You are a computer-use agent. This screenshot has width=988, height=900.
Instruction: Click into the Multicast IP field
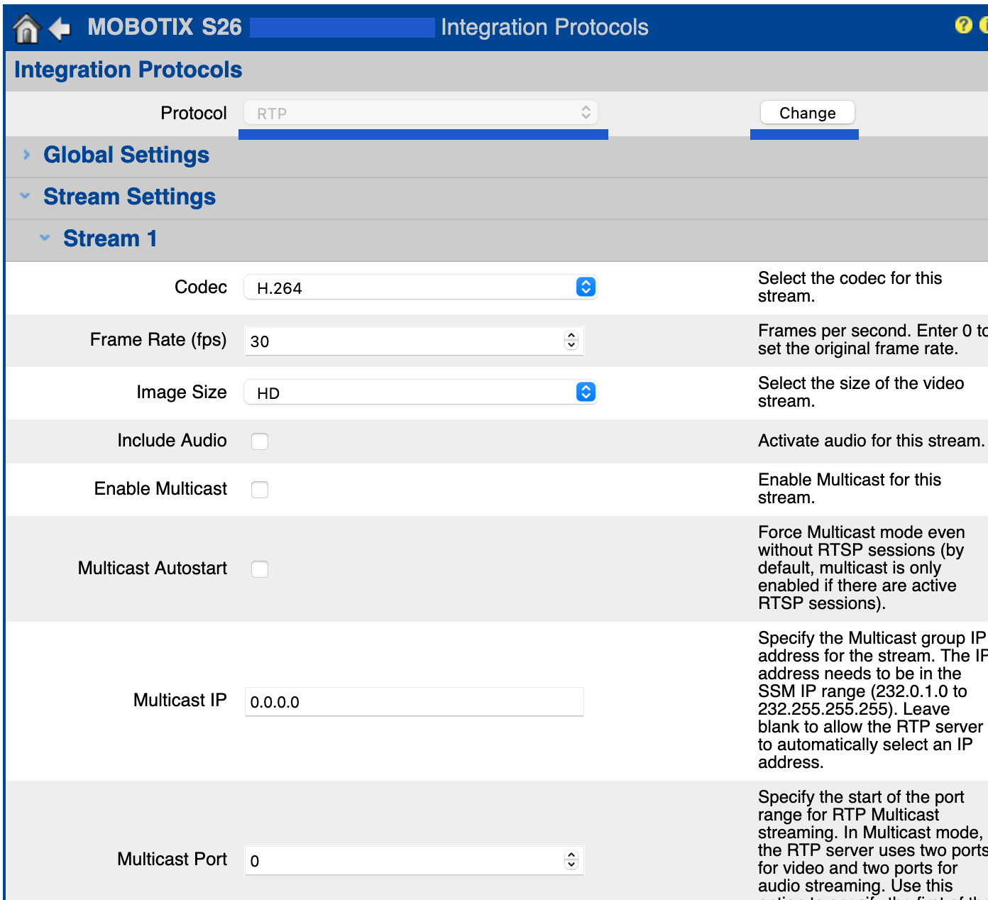[414, 702]
